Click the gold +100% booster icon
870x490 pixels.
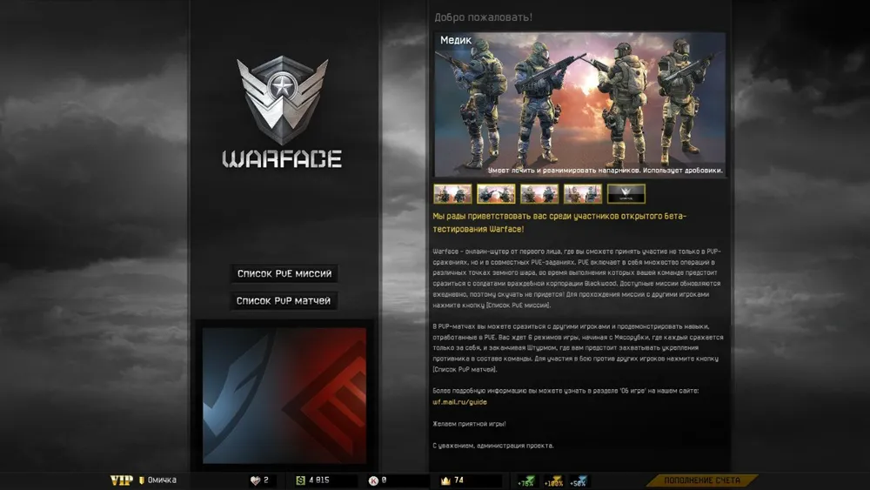click(x=553, y=481)
